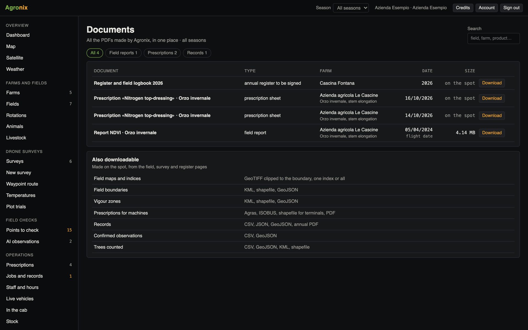Open Plot trials

coord(39,207)
